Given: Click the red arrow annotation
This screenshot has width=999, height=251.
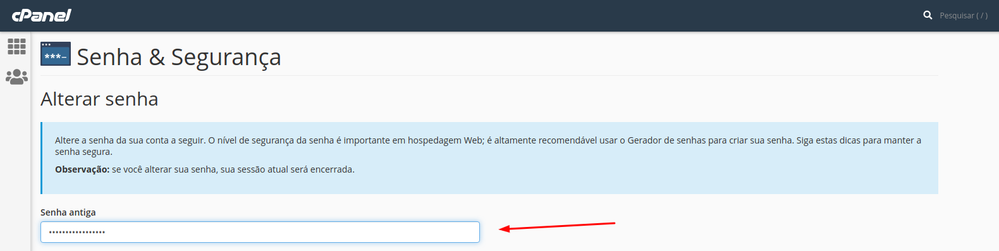Looking at the screenshot, I should (x=557, y=226).
